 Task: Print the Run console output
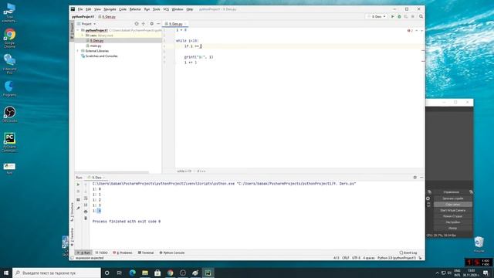(86, 211)
